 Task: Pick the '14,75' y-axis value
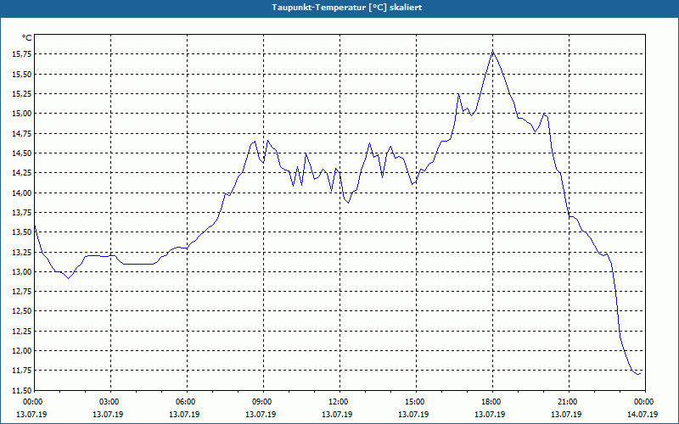tap(22, 133)
